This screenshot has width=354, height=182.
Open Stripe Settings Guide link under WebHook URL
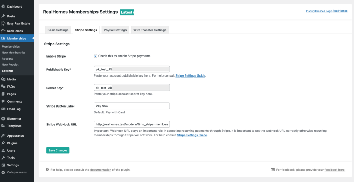coord(192,135)
